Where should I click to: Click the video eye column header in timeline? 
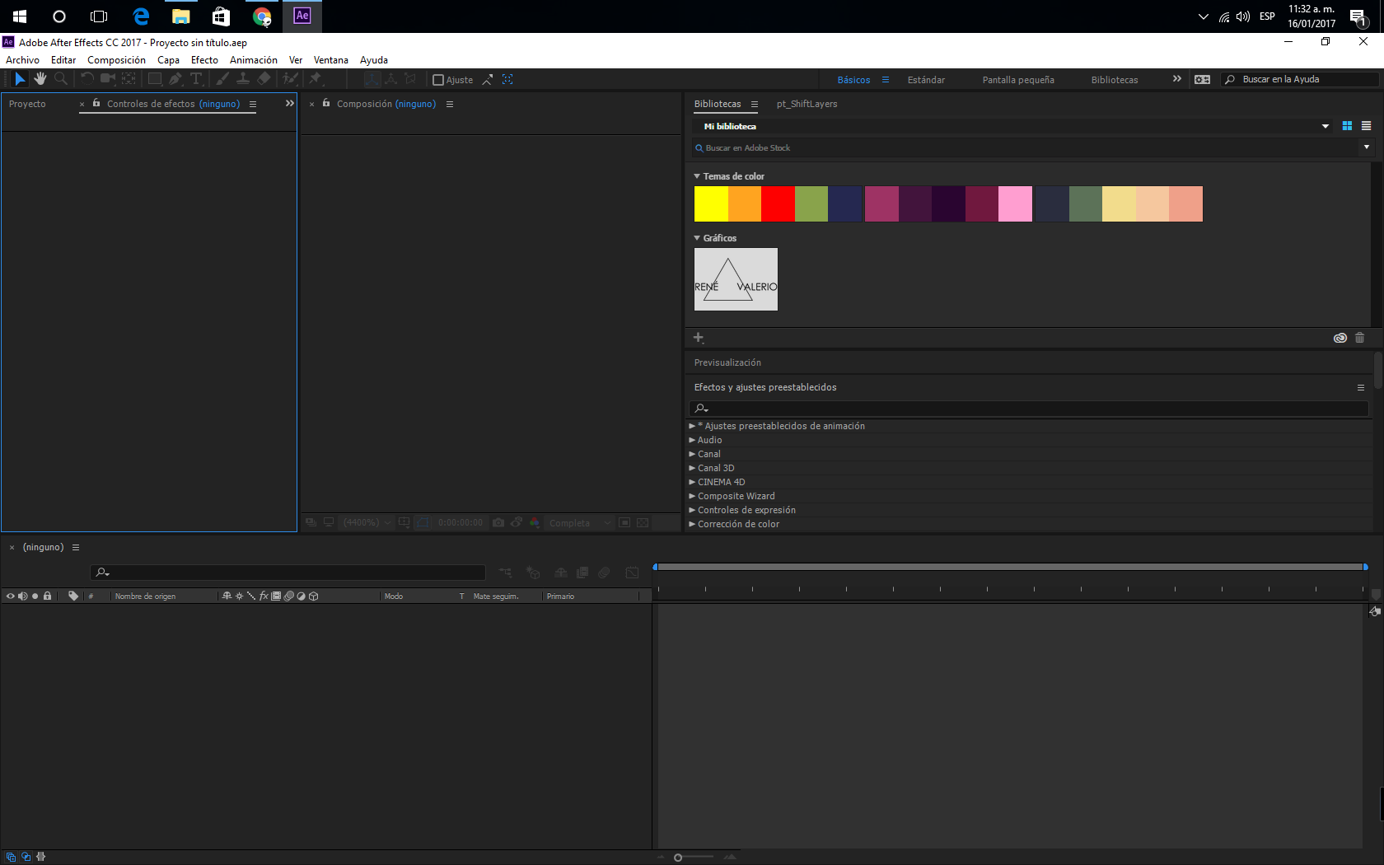[x=10, y=596]
